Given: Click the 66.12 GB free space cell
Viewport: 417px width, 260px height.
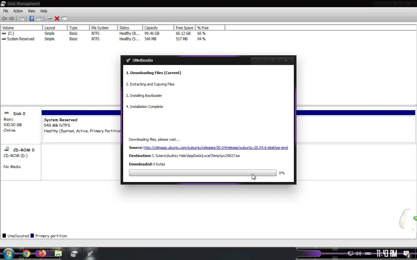Looking at the screenshot, I should point(183,33).
